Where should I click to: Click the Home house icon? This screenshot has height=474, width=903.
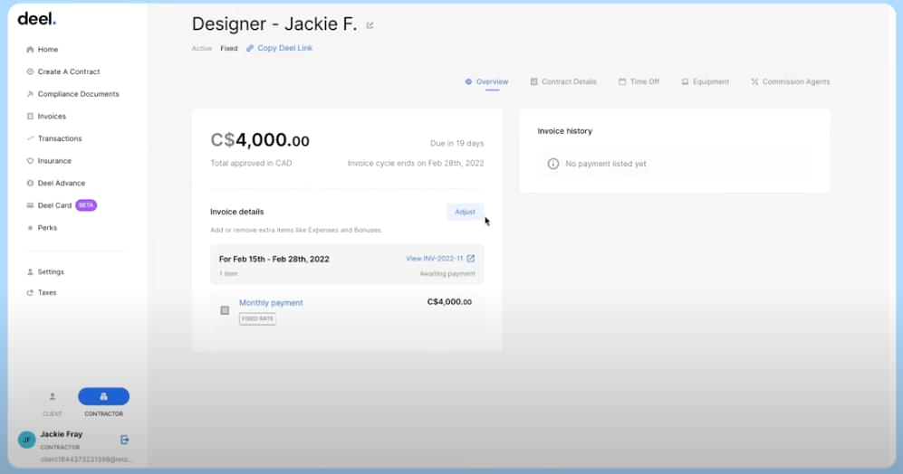coord(30,50)
